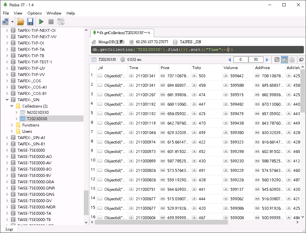Select Time value 211001267 in row 3
Screen dimensions: 306x233
[x=143, y=95]
